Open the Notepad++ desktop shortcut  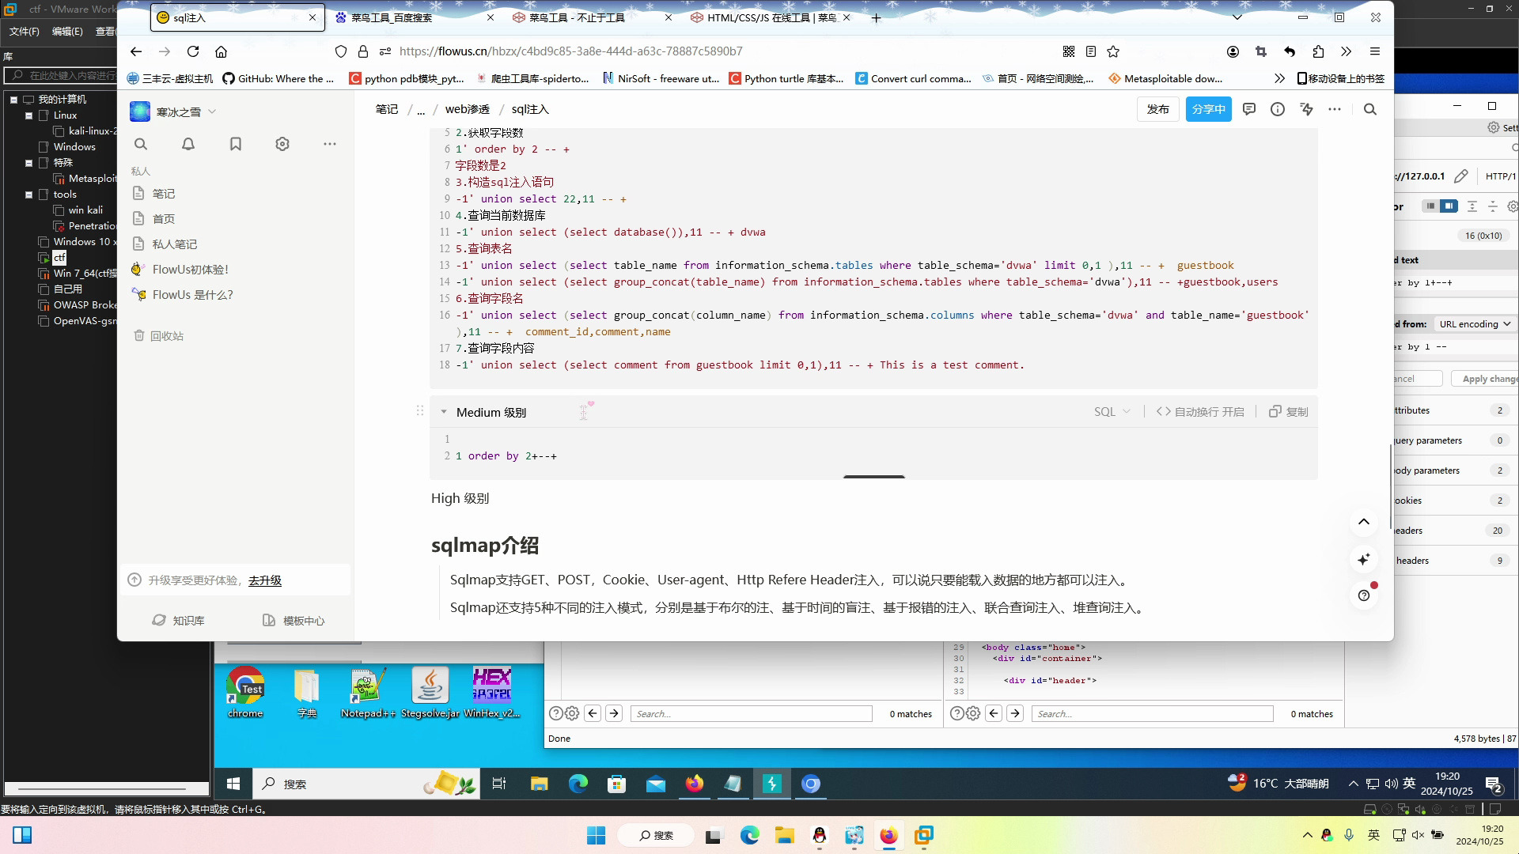pyautogui.click(x=368, y=692)
